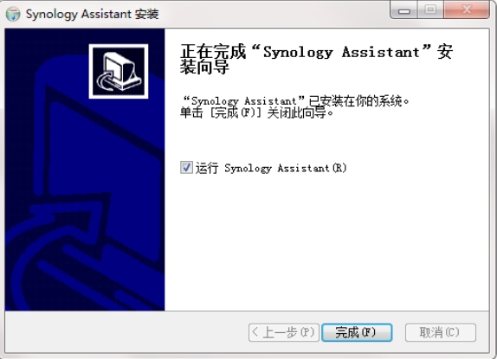
Task: Untick the 运行 Synology Assistant(R) checkbox
Action: [186, 168]
